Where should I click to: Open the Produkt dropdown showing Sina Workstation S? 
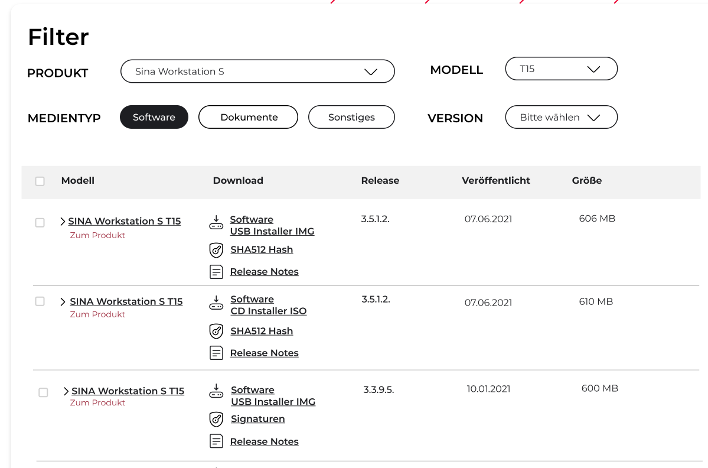(257, 71)
